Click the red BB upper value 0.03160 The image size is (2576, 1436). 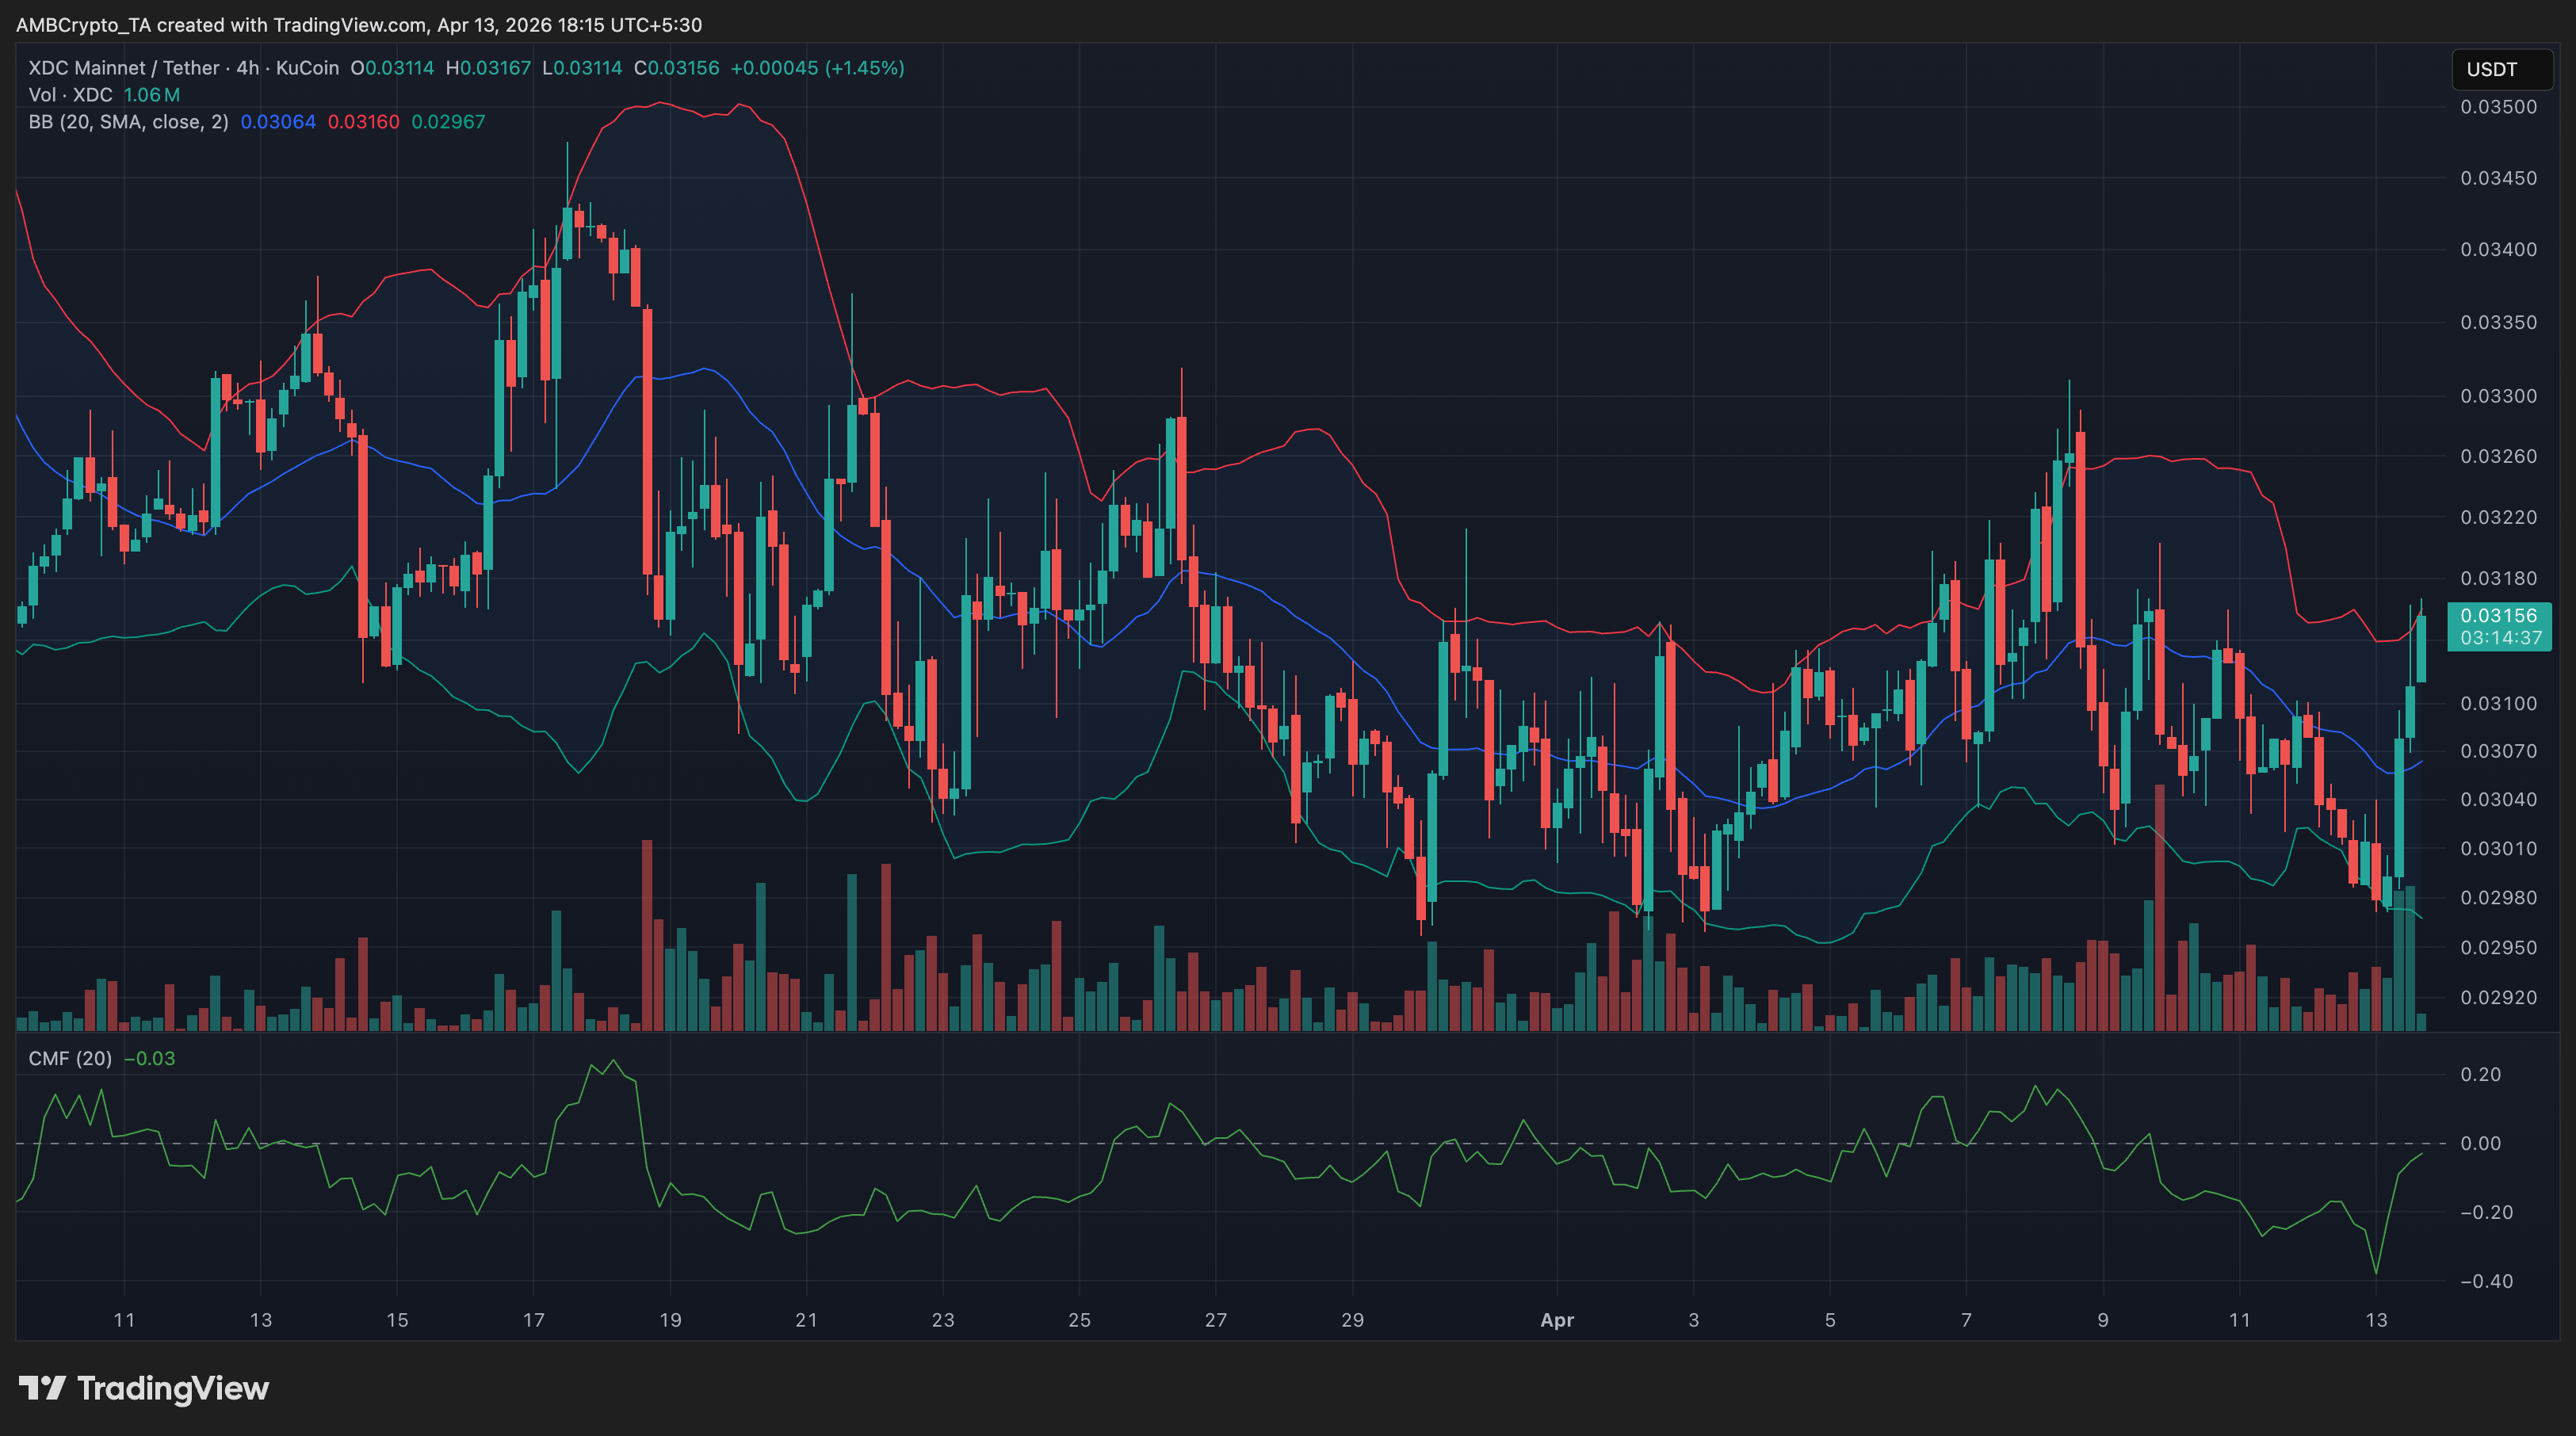(x=363, y=122)
